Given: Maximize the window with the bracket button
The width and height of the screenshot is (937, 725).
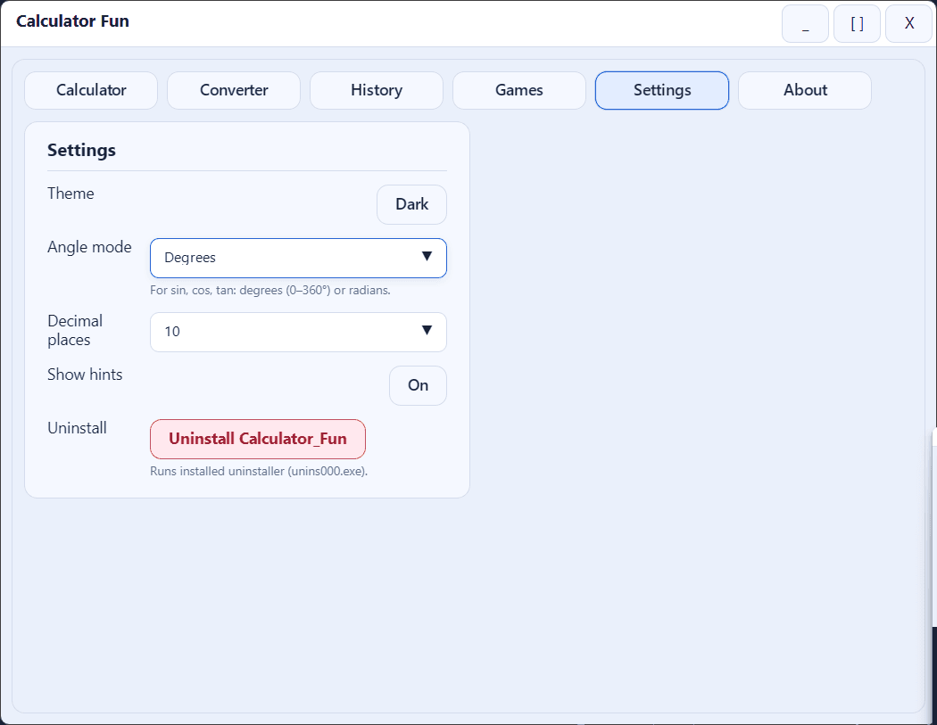Looking at the screenshot, I should [857, 24].
